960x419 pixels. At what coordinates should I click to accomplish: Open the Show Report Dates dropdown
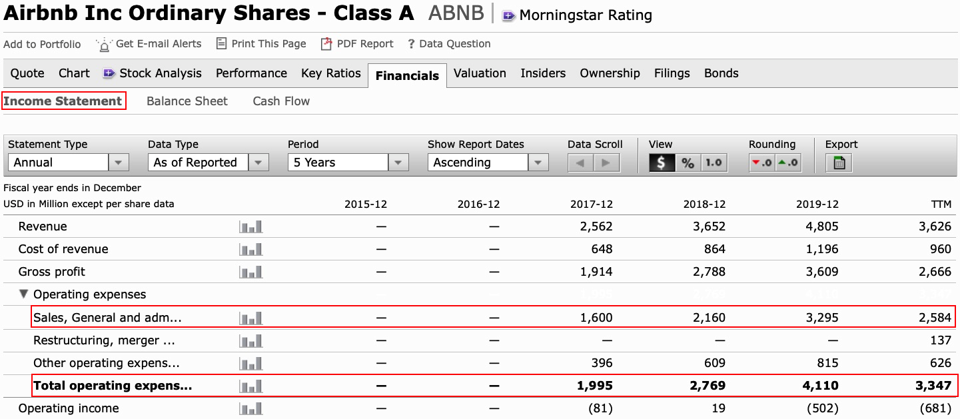[x=538, y=163]
